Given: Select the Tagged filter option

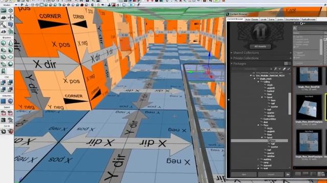Looking at the screenshot, I should (x=299, y=53).
